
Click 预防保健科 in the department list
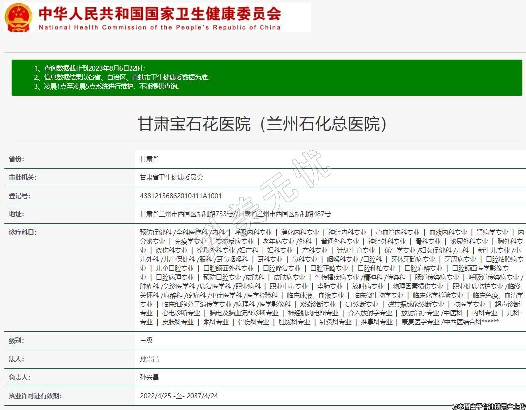(155, 232)
